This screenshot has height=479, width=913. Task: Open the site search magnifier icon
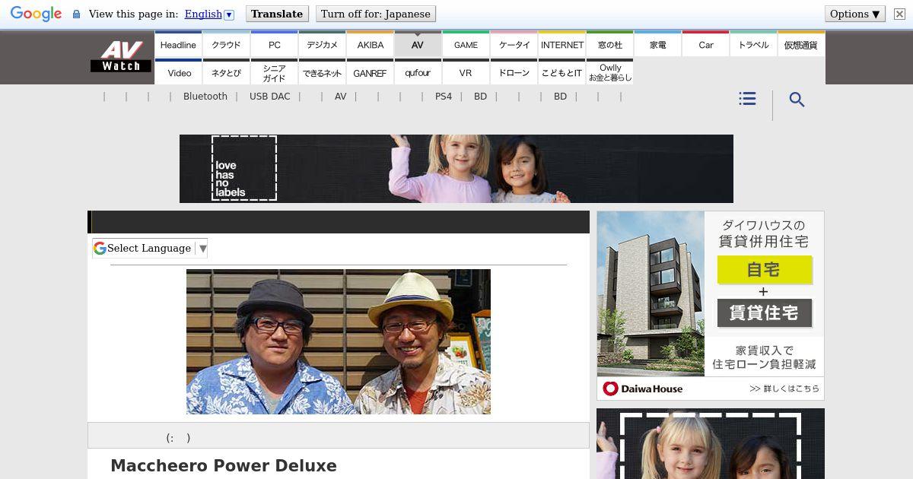point(797,100)
